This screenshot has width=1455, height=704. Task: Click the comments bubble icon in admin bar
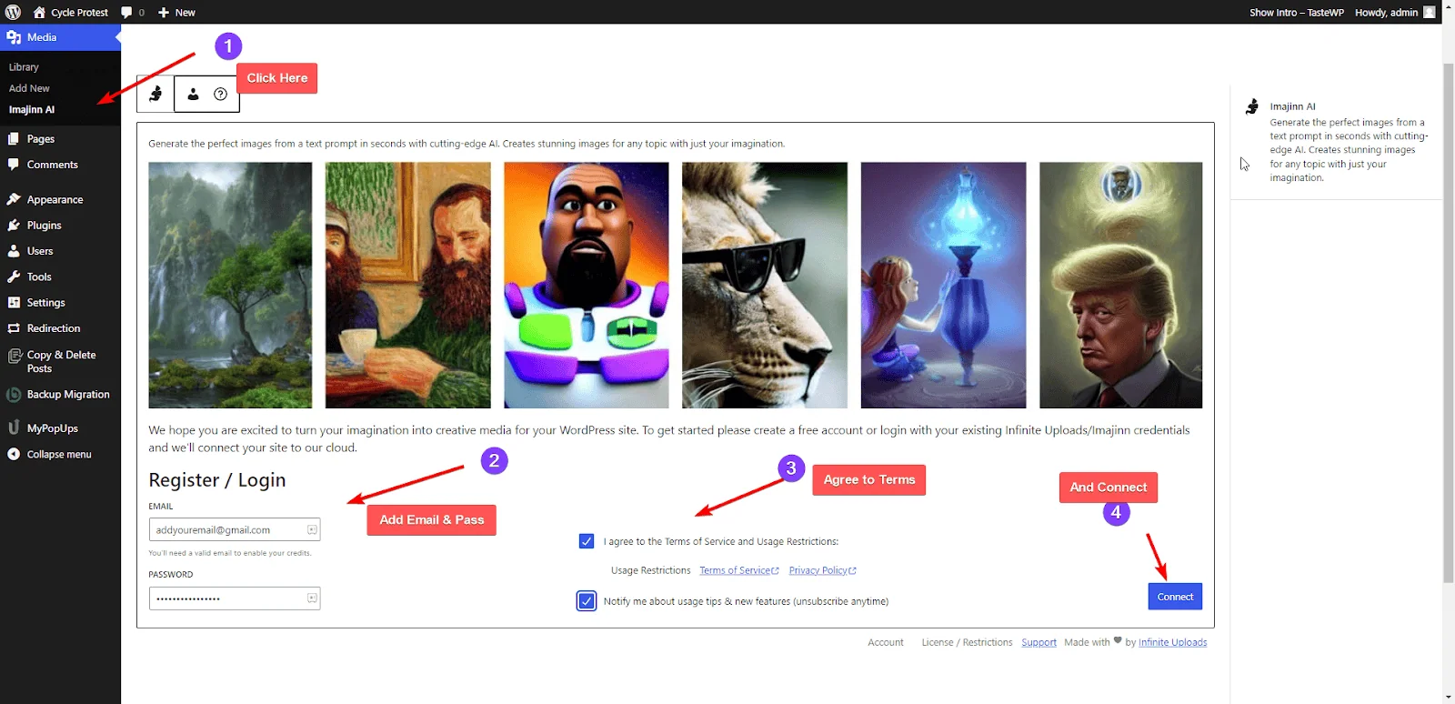pos(127,12)
